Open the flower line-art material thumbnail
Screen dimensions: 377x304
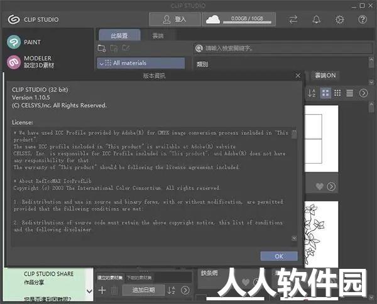[x=321, y=234]
